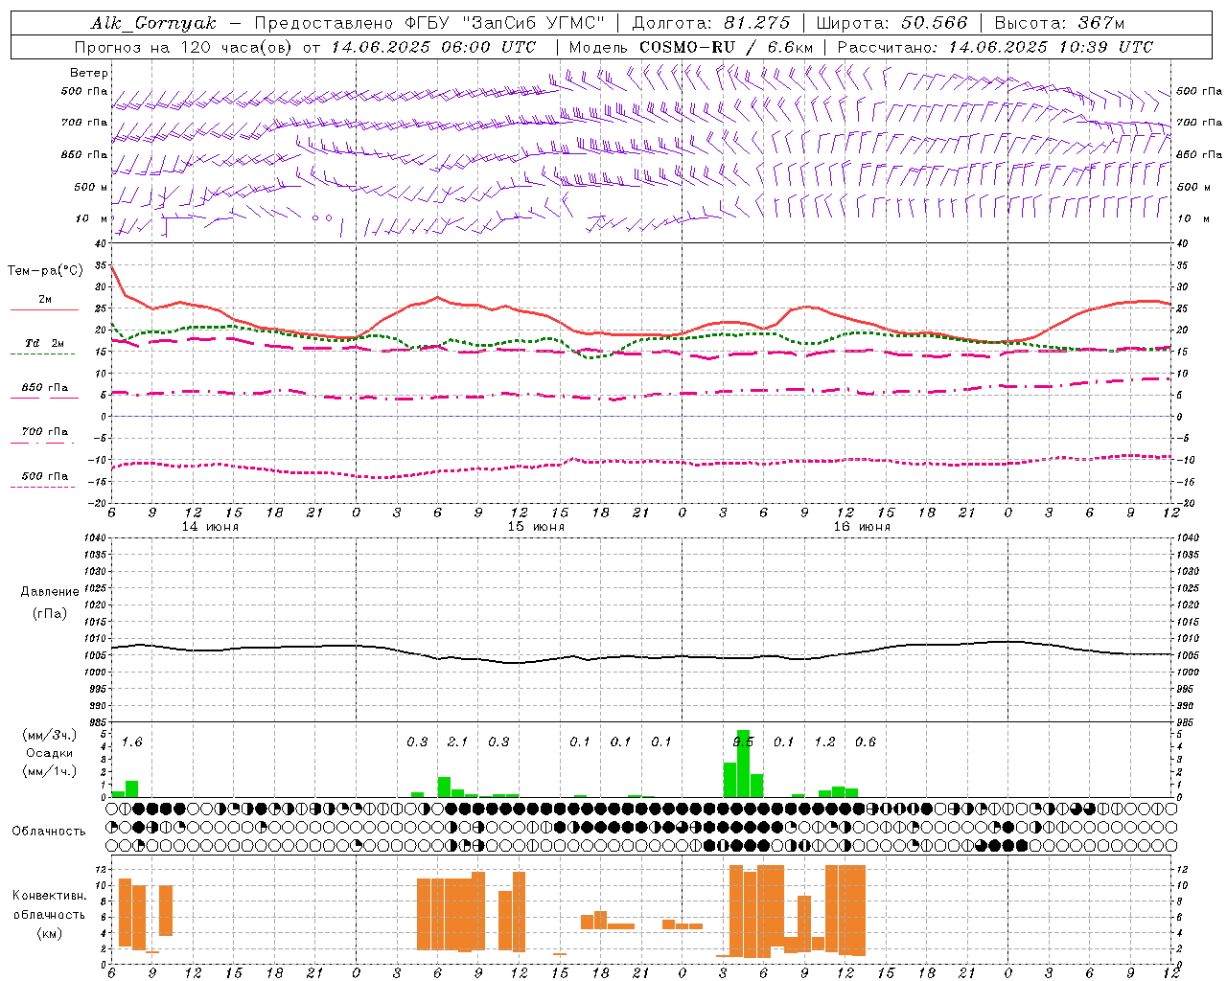
Task: Click the '9.5' precipitation total value
Action: [743, 741]
